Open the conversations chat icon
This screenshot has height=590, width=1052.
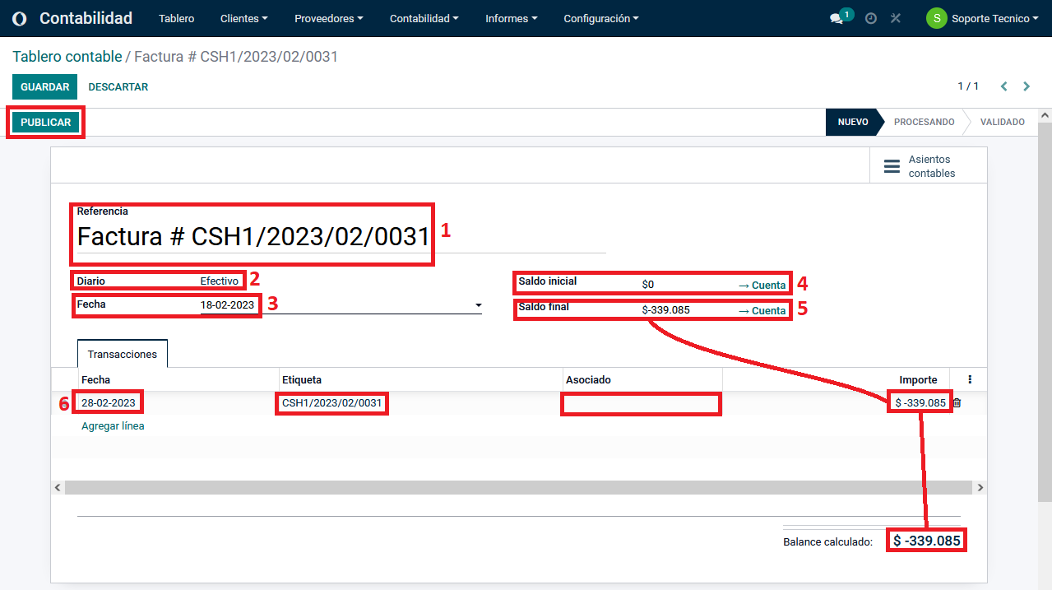837,18
